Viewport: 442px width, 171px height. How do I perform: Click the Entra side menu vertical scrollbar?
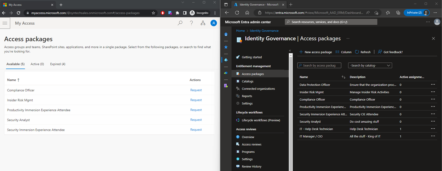click(291, 112)
